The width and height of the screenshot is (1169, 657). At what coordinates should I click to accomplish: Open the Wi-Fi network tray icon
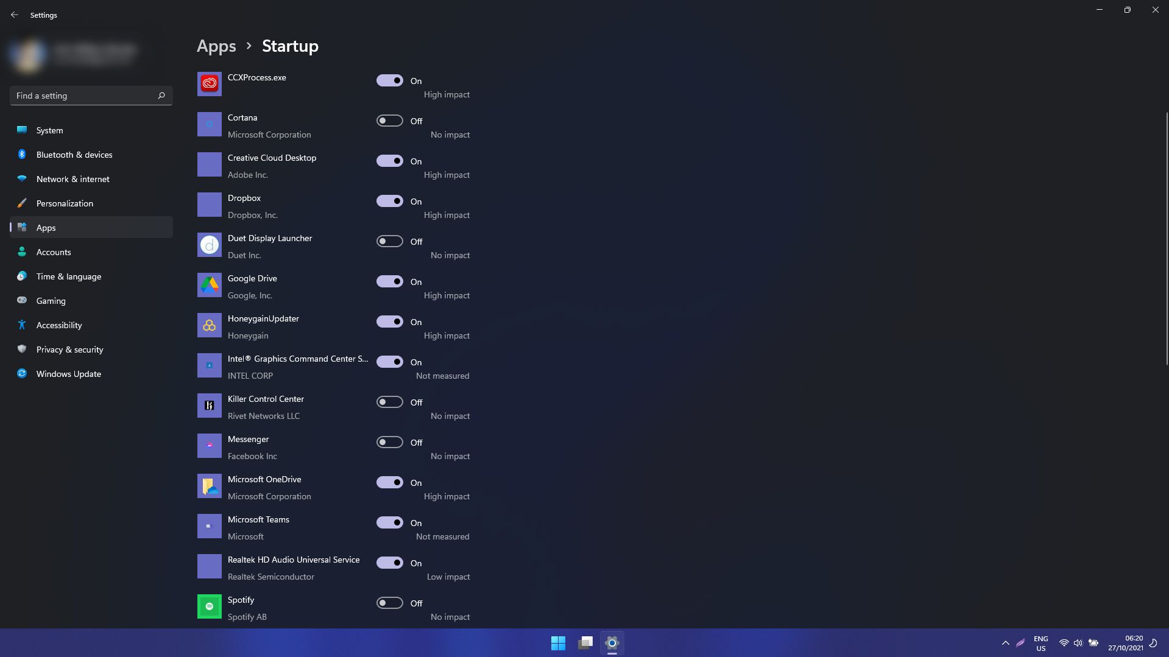pyautogui.click(x=1064, y=643)
